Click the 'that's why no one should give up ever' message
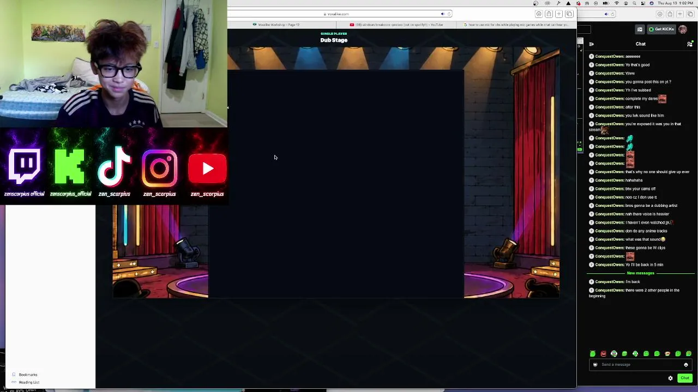Viewport: 698px width, 392px height. point(657,172)
